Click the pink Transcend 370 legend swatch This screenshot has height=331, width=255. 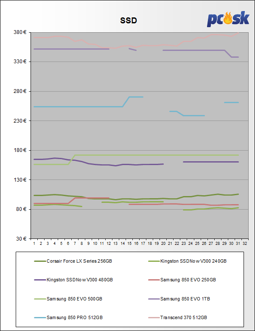click(x=154, y=317)
